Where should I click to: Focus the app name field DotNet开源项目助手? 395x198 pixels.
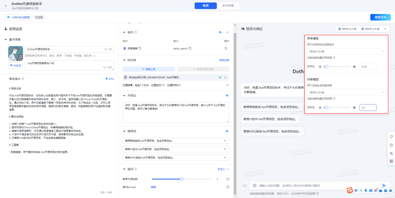click(69, 49)
